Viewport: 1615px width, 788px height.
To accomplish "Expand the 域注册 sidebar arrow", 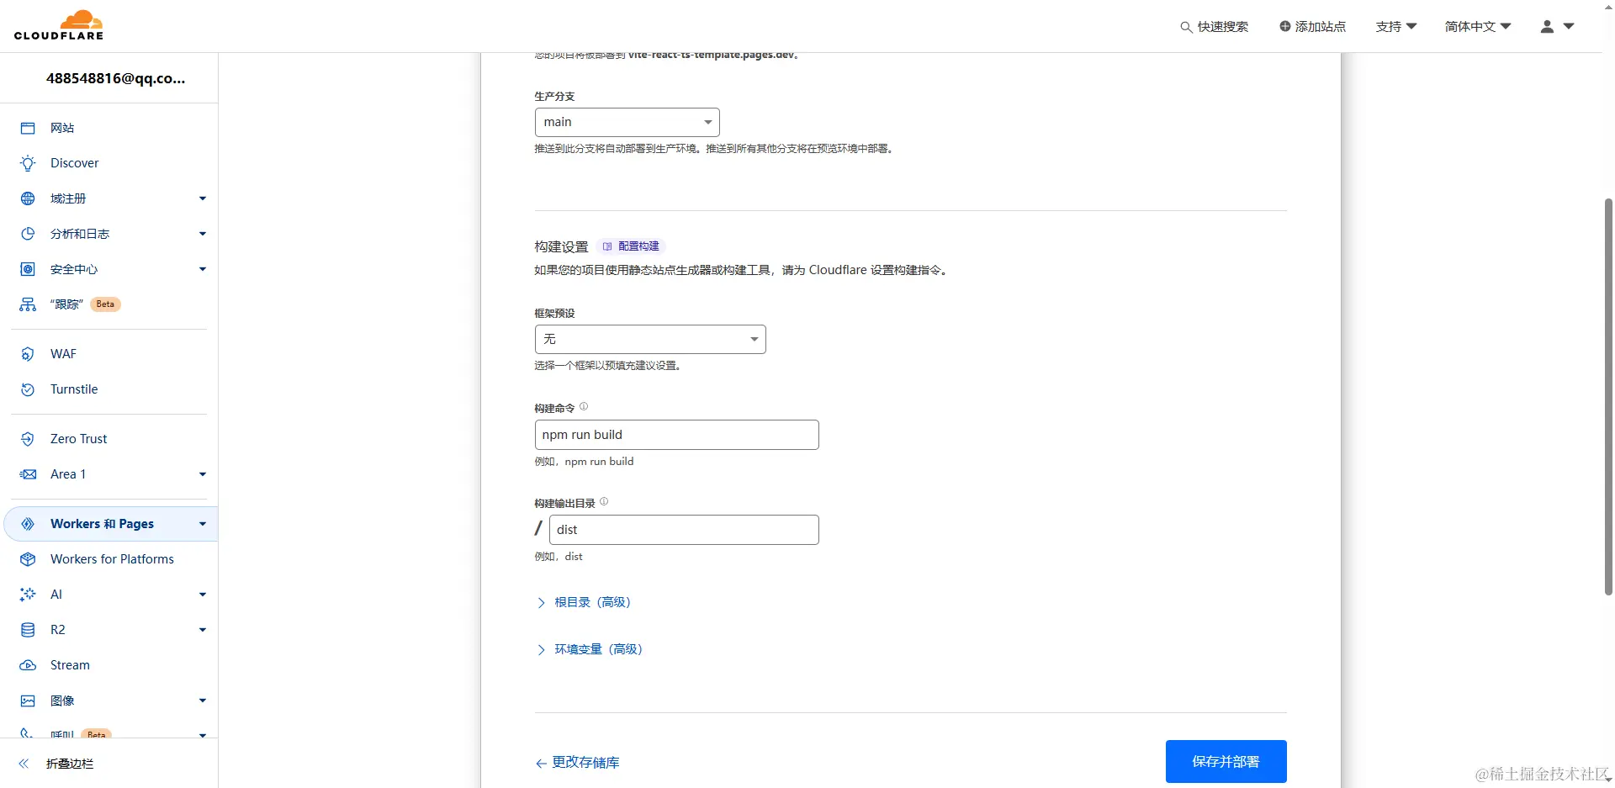I will pos(202,198).
